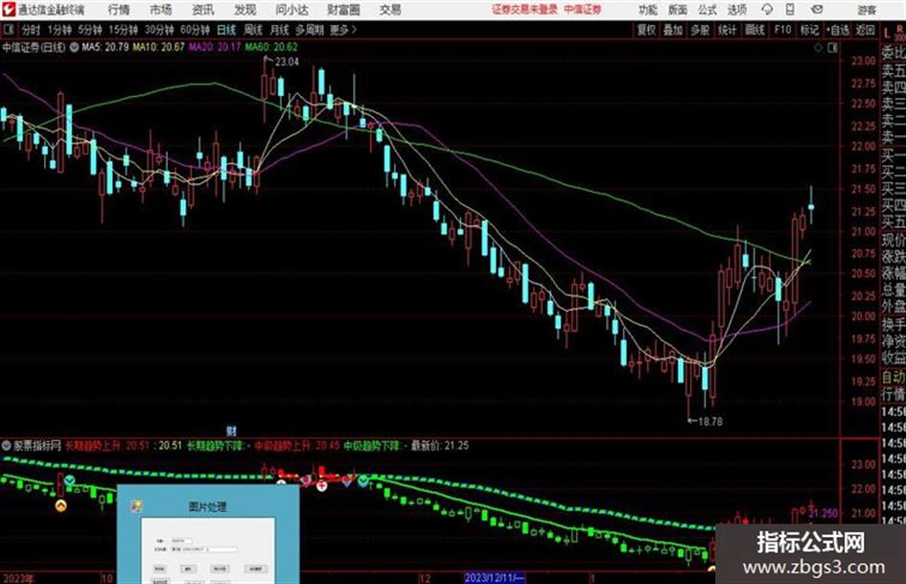Open the 财富圈 menu
This screenshot has height=584, width=906.
coord(343,10)
